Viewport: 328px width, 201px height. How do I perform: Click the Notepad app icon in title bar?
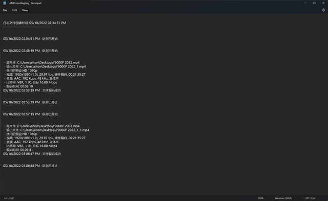[5, 3]
